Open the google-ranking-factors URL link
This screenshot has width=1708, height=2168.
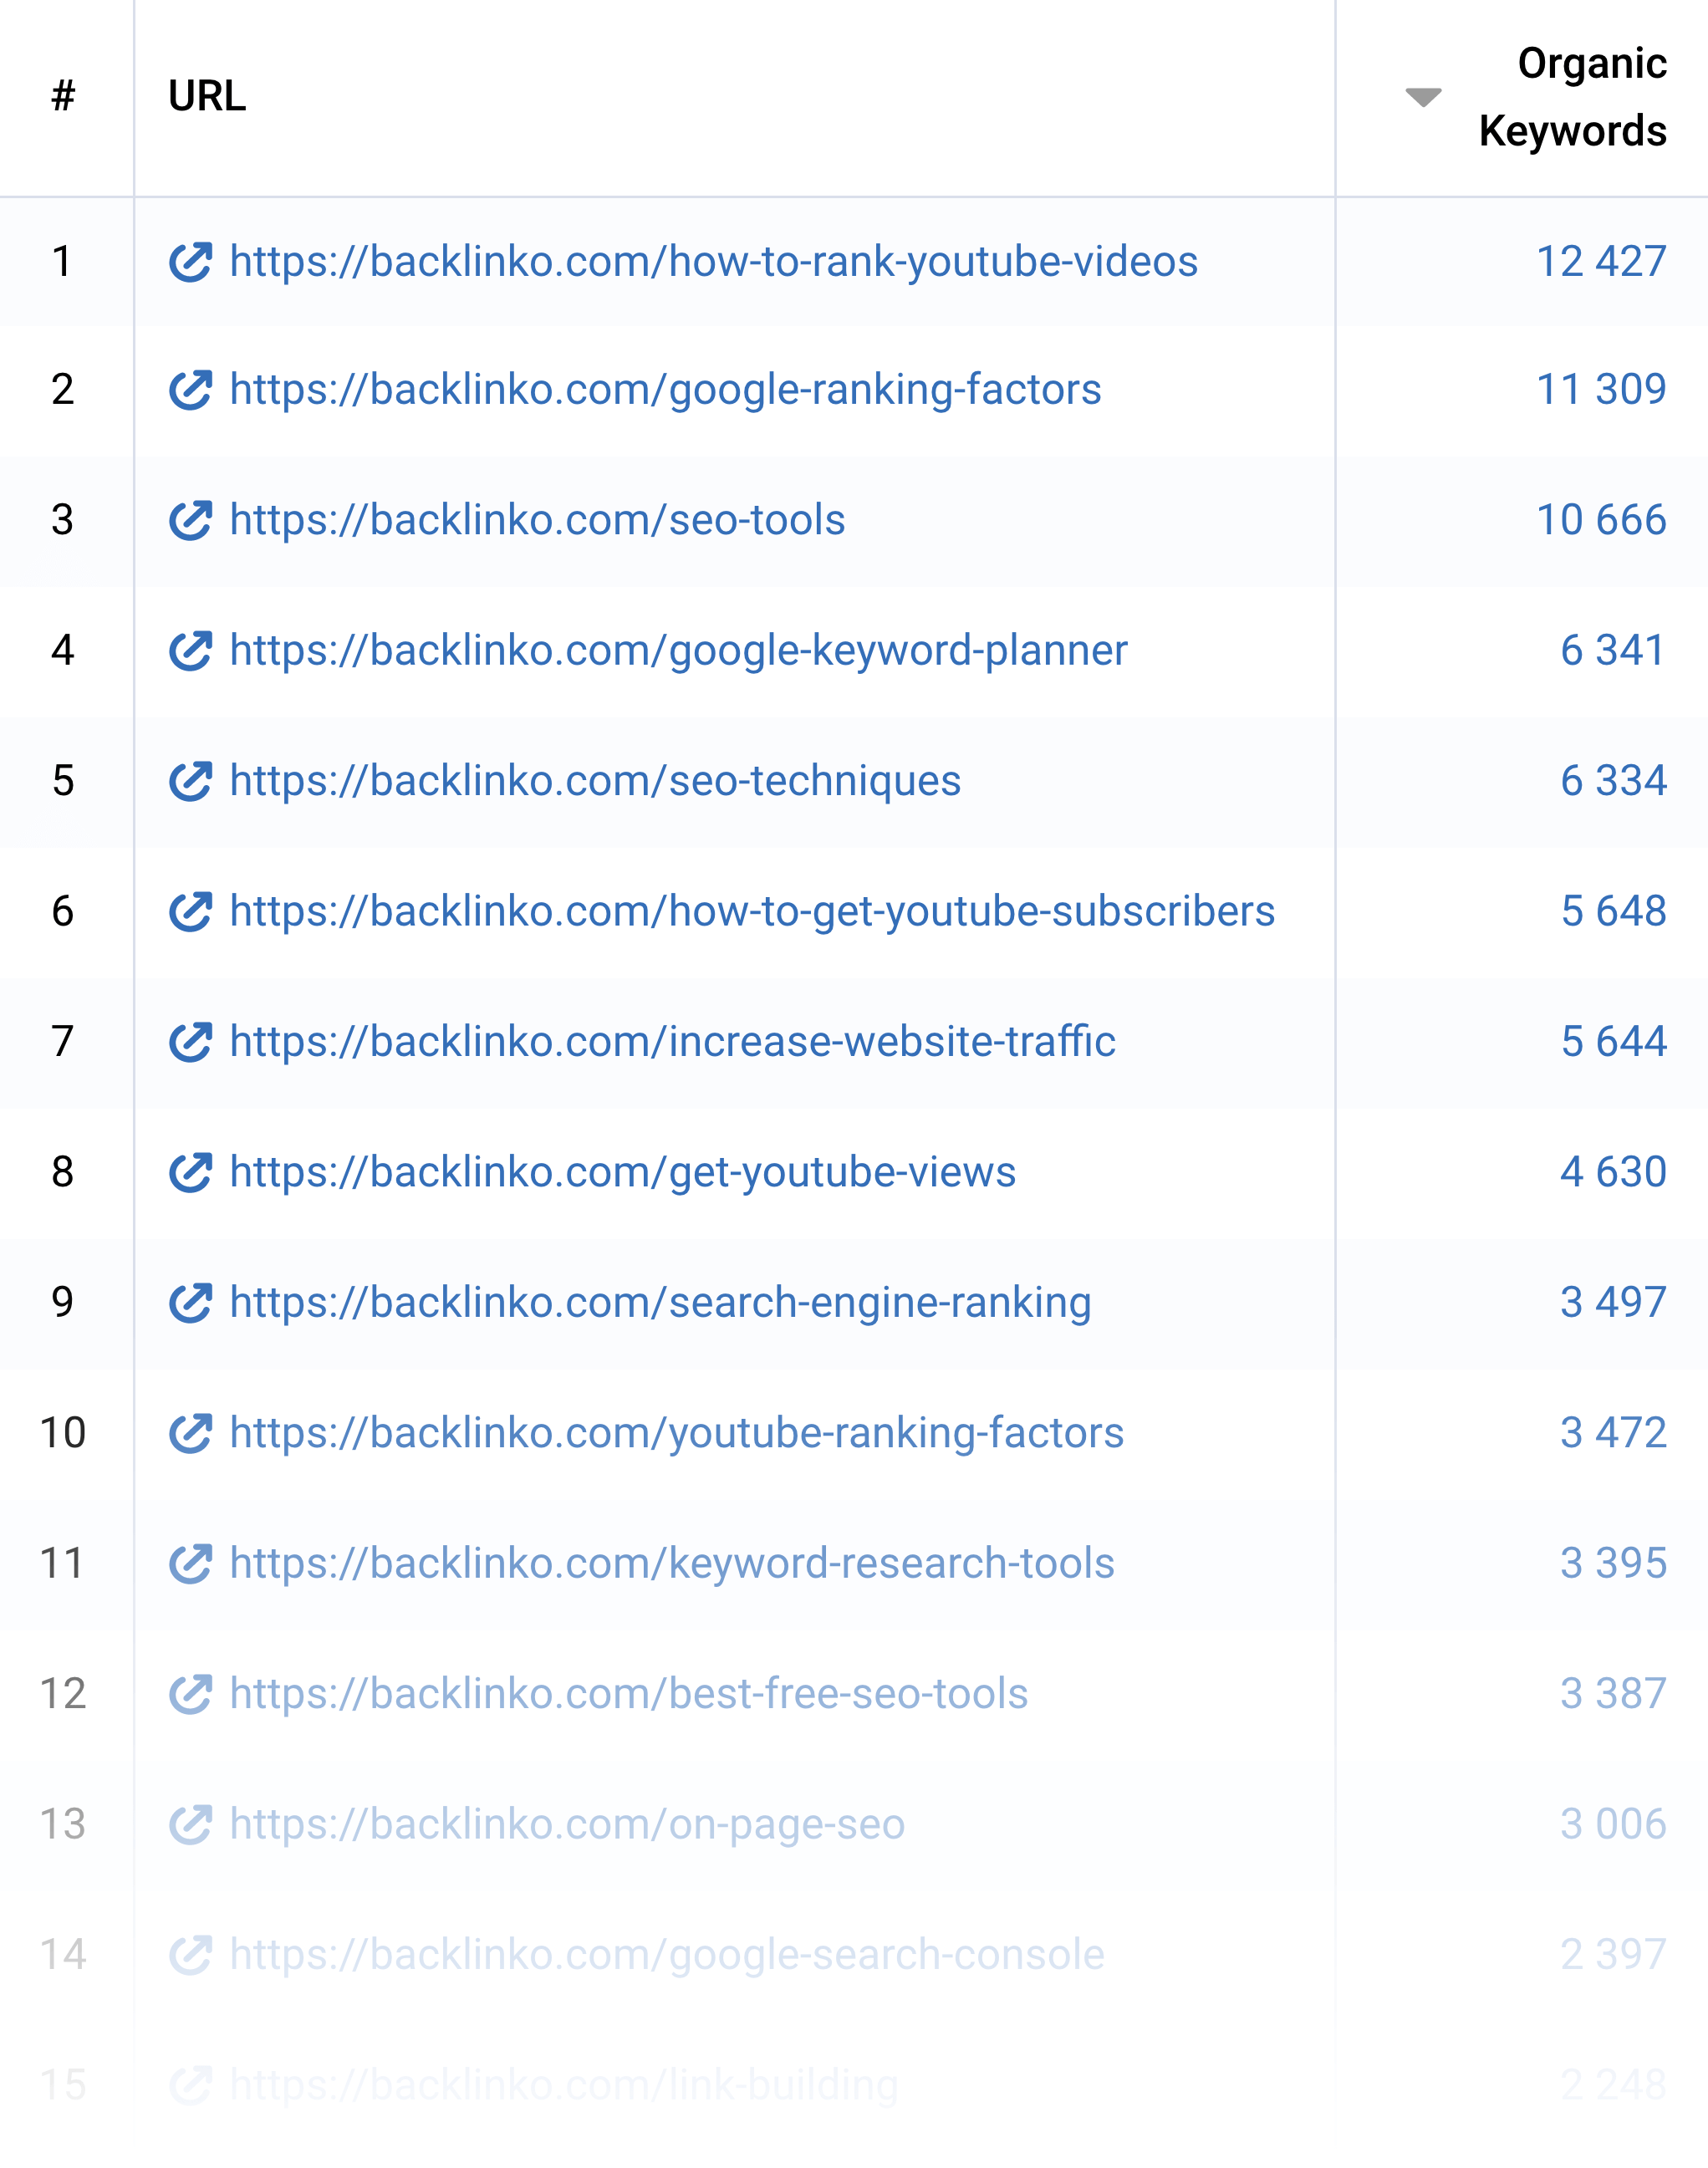[x=666, y=390]
